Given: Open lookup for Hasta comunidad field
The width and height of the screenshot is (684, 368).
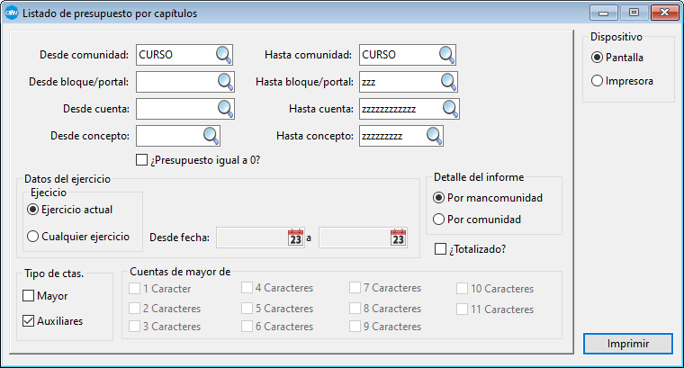Looking at the screenshot, I should coord(447,55).
